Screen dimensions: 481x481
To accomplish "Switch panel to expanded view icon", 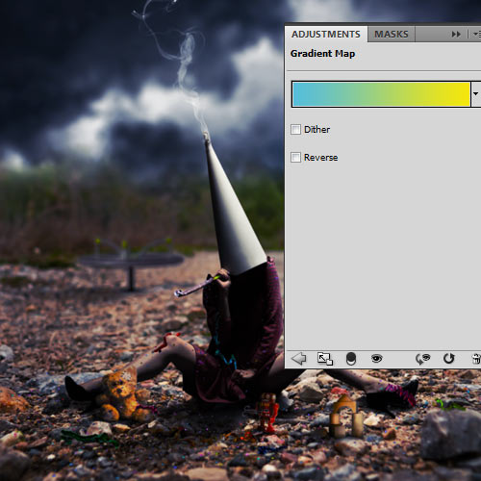I will tap(325, 359).
